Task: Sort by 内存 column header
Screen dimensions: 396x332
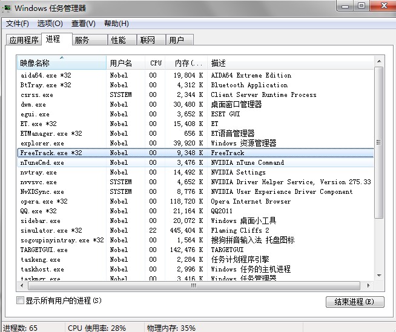Action: pos(186,62)
